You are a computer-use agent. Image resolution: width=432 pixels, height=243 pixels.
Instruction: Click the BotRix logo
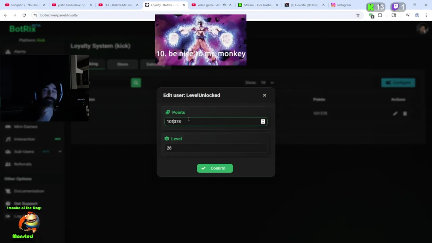pyautogui.click(x=24, y=29)
